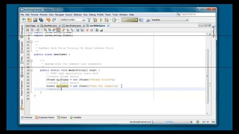Click the Undo arrow icon
The width and height of the screenshot is (239, 134).
[x=48, y=20]
